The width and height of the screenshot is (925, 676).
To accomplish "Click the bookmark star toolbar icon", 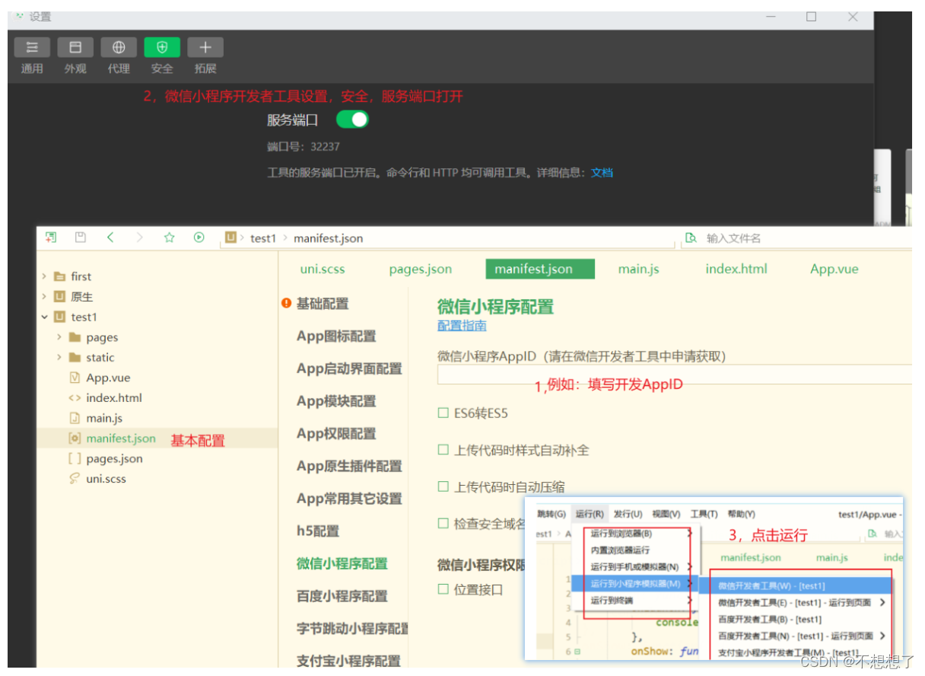I will coord(169,238).
